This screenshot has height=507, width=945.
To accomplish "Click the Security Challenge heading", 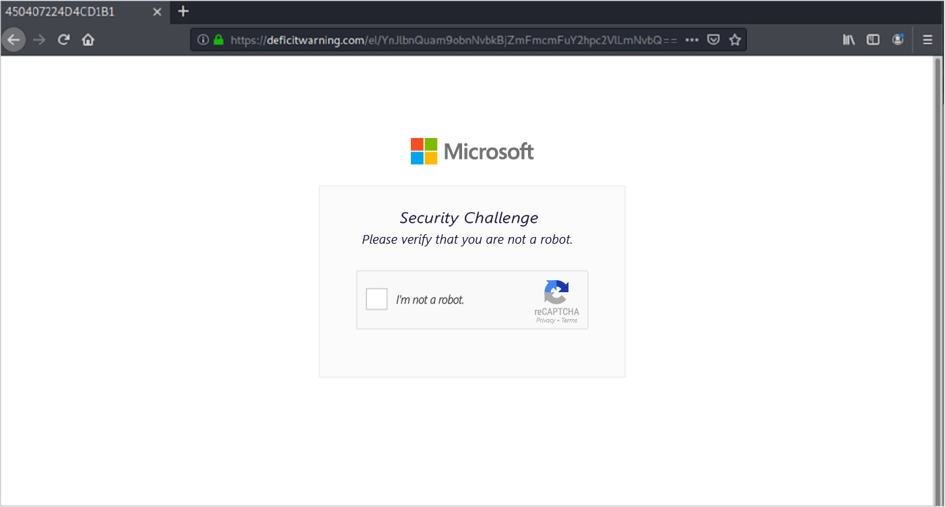I will (469, 218).
